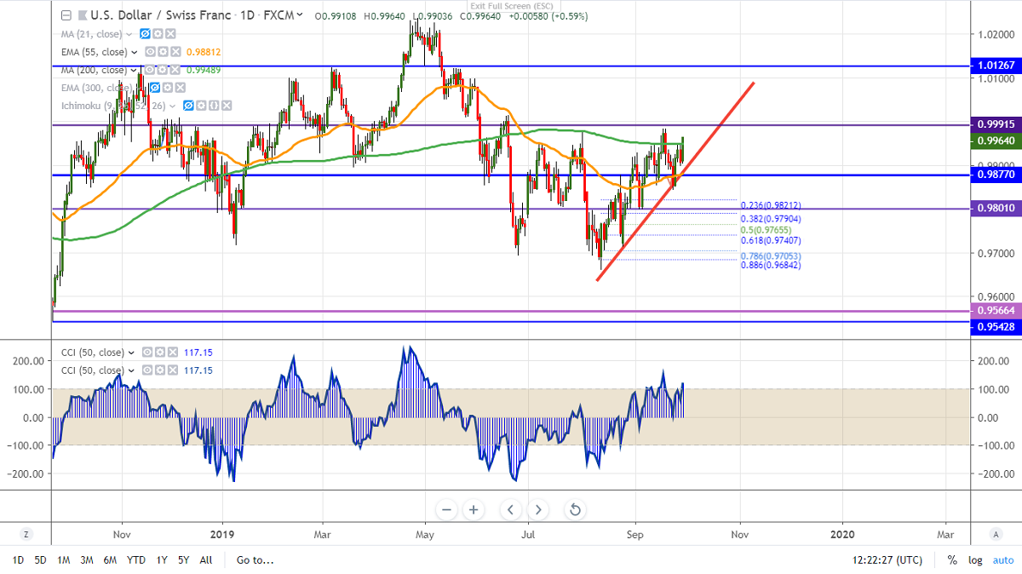The width and height of the screenshot is (1022, 574).
Task: Click the Z timezone button
Action: 26,534
